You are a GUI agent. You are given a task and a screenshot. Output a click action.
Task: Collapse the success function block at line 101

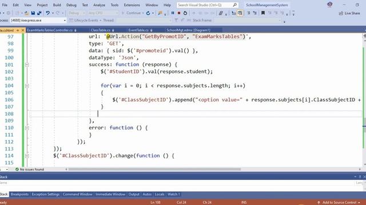click(x=27, y=64)
